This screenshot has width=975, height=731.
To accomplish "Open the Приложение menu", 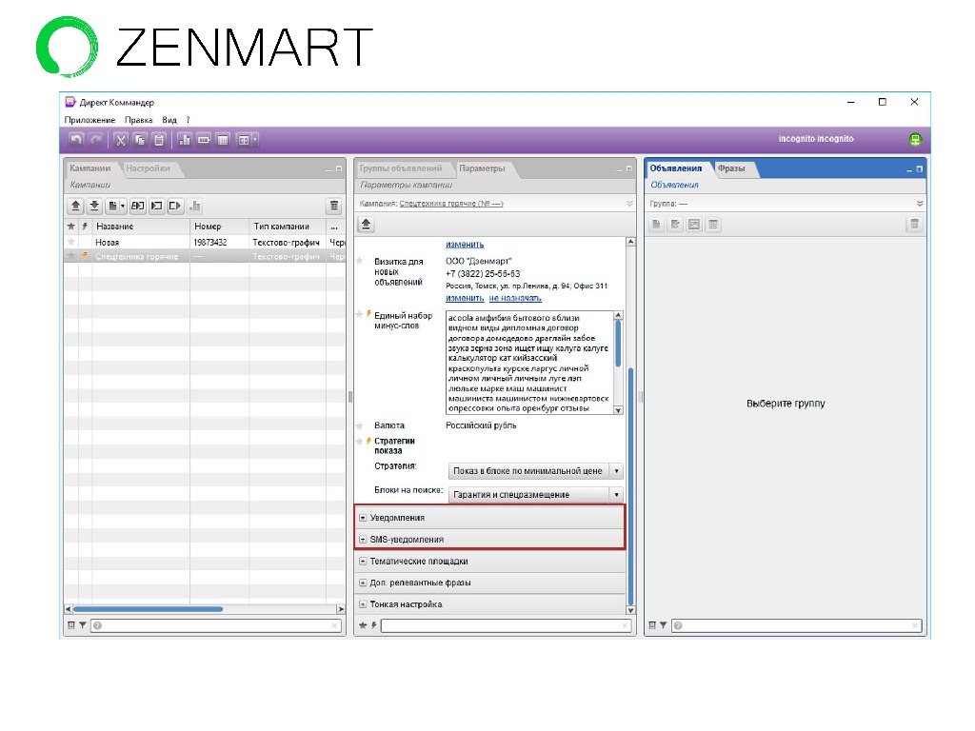I will [x=90, y=120].
